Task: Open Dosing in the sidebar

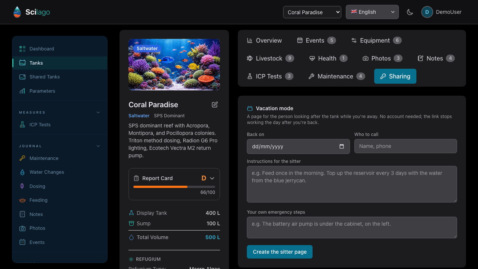Action: pyautogui.click(x=60, y=186)
